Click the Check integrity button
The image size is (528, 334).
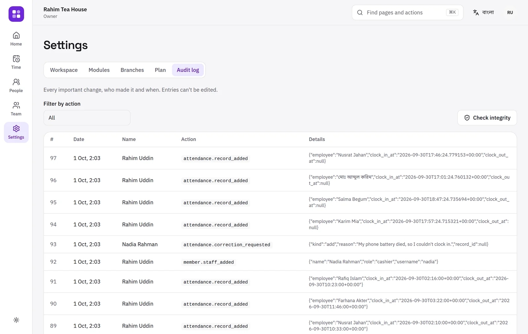(x=487, y=118)
